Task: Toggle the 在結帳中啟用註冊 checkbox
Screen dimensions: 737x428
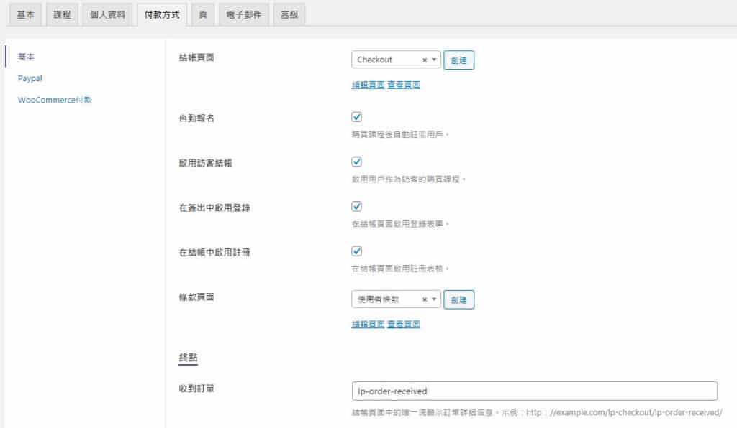Action: (356, 251)
